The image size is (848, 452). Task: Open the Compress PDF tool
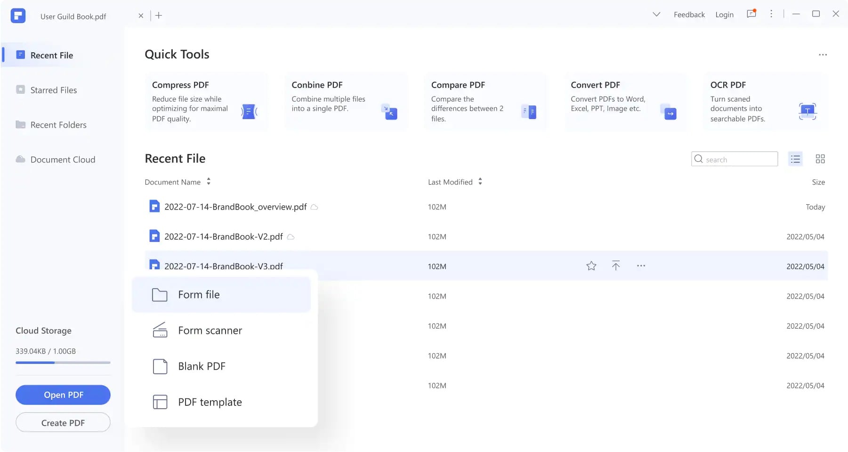tap(206, 102)
